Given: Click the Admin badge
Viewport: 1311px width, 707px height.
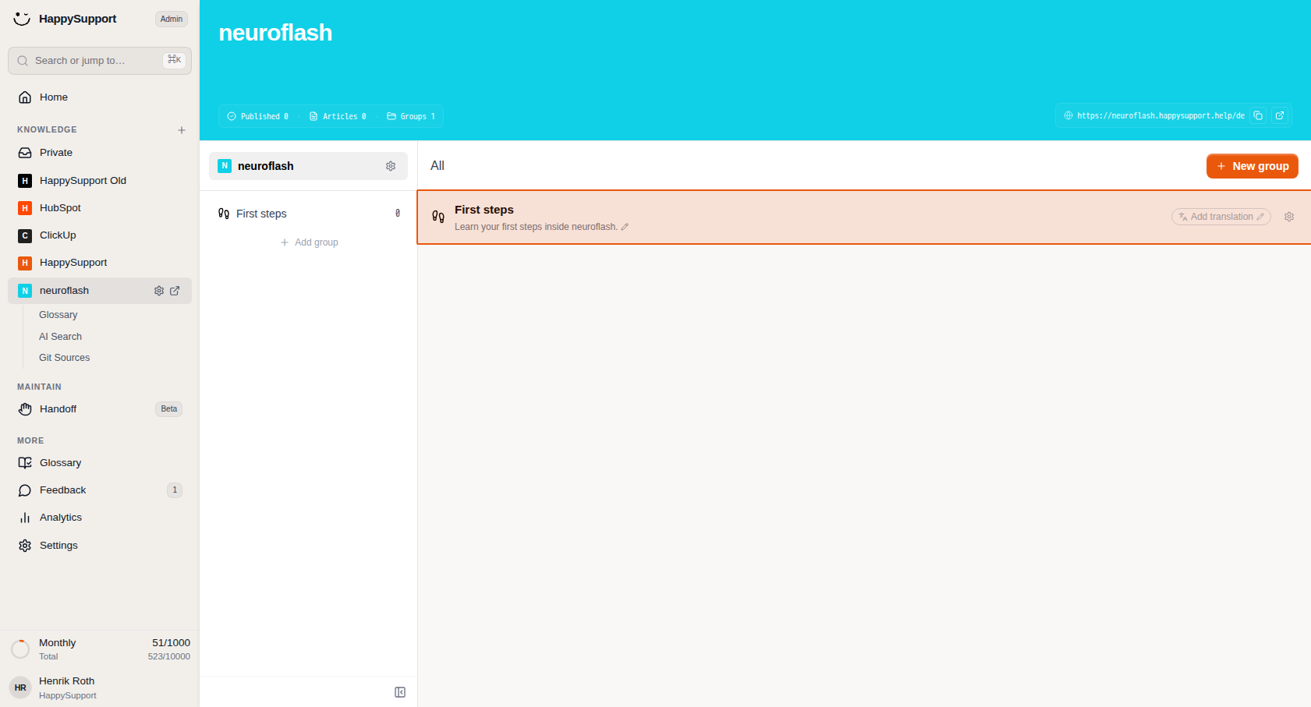Looking at the screenshot, I should [172, 19].
